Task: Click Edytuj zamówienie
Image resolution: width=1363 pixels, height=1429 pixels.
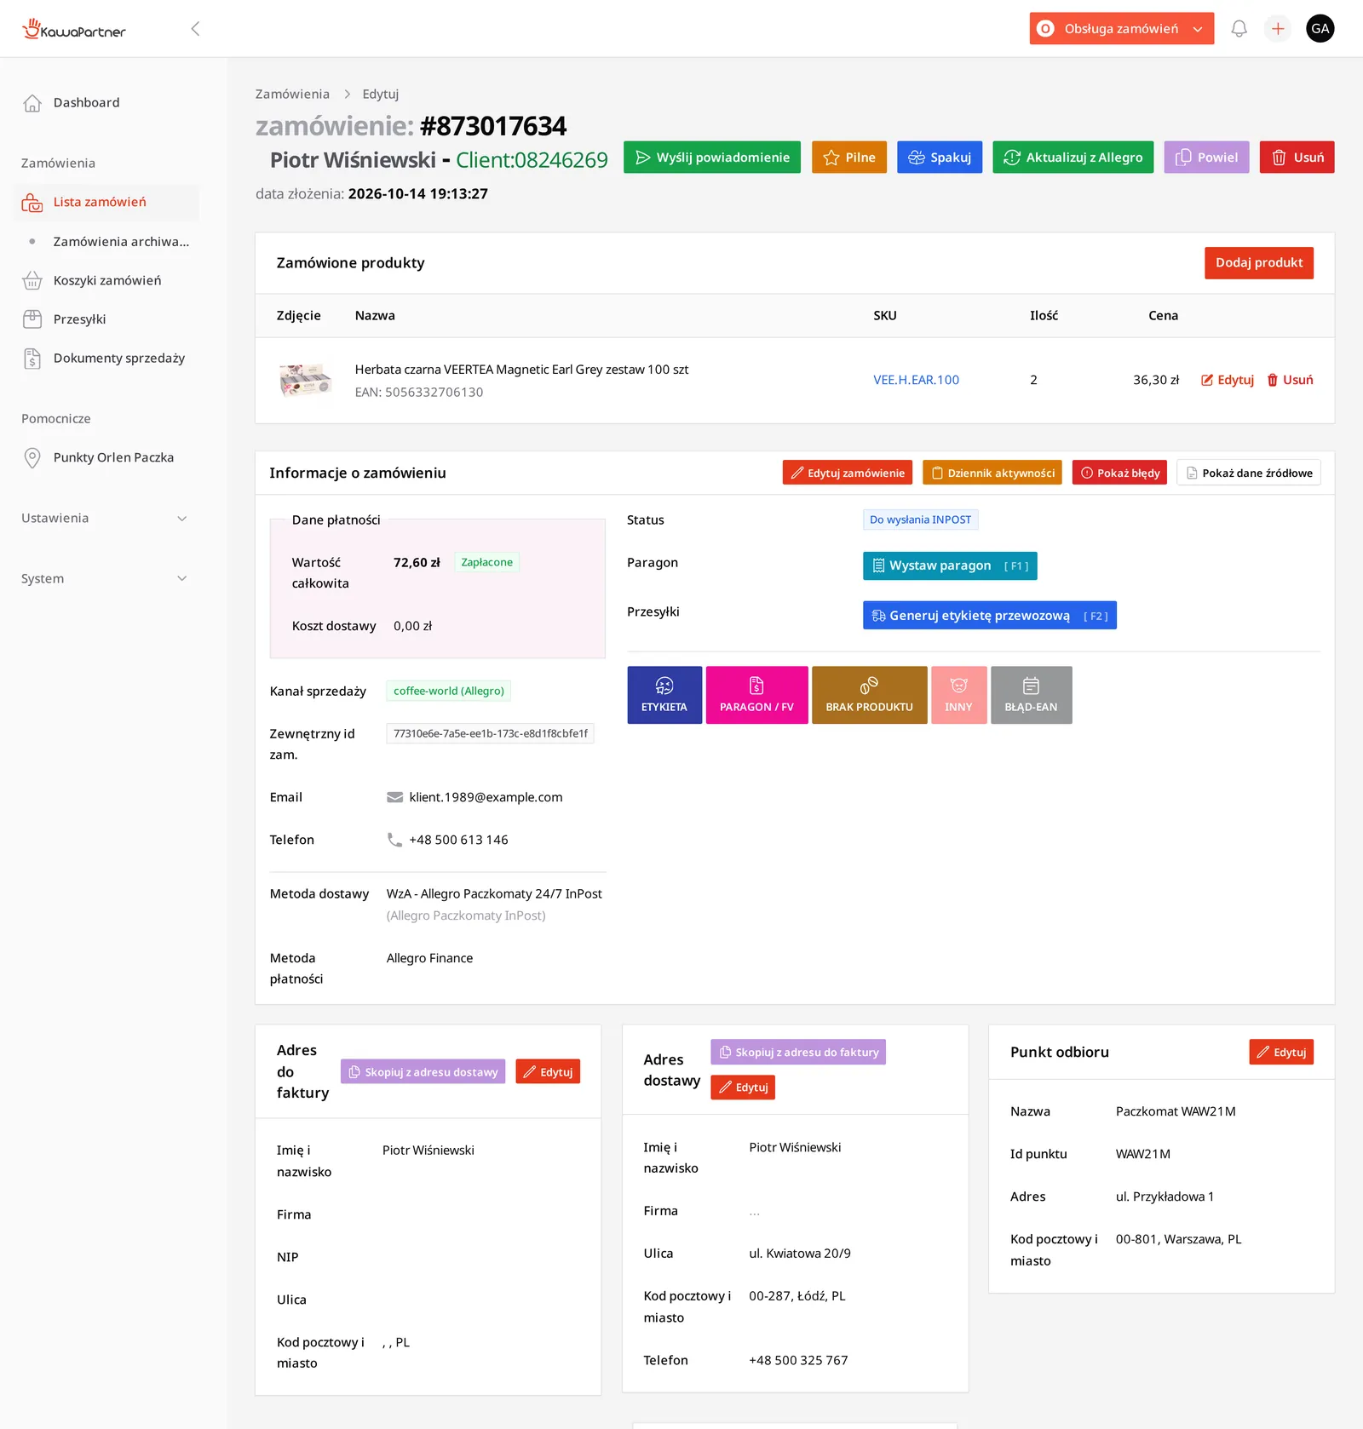Action: pyautogui.click(x=848, y=473)
